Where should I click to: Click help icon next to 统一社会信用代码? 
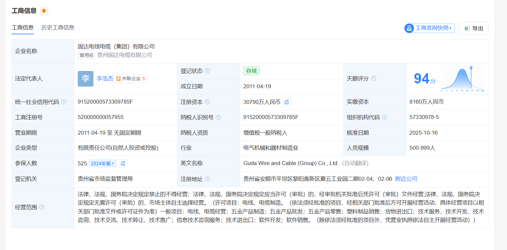(64, 102)
